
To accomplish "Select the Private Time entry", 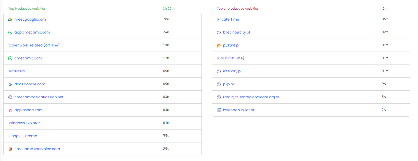I will (x=228, y=19).
